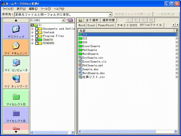Click the CsvSample.csv file icon
This screenshot has width=181, height=136.
80,57
